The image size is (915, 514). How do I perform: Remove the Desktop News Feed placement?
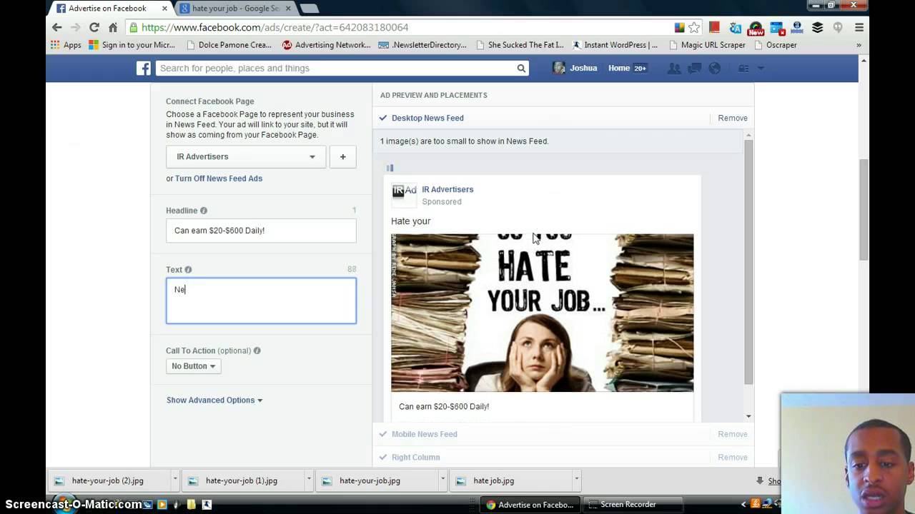pyautogui.click(x=733, y=118)
